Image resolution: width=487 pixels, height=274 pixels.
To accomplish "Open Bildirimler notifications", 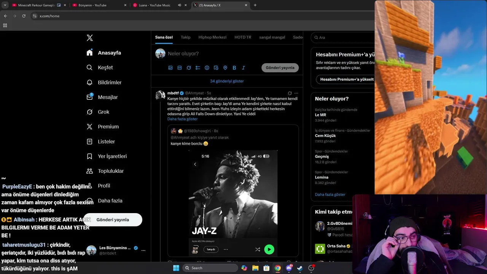I will point(104,82).
